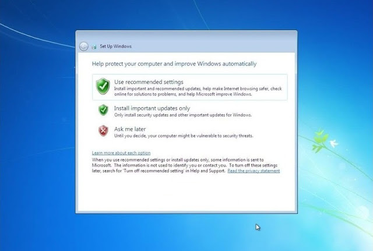Click description starting Install important and recommended updates
373x251 pixels.
(x=198, y=91)
